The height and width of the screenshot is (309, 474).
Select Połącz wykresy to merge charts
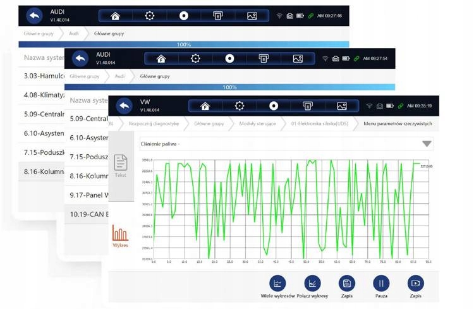tap(312, 287)
